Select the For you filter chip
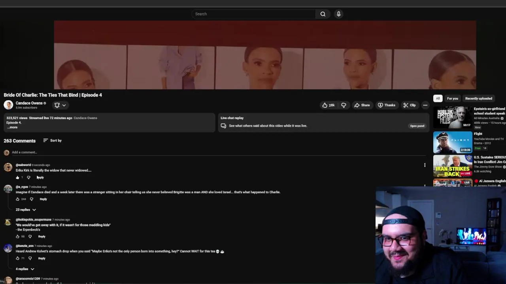 pyautogui.click(x=452, y=99)
